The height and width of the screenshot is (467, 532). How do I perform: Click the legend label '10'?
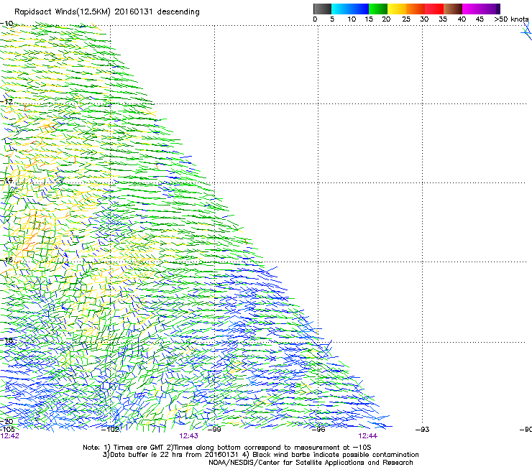coord(352,19)
